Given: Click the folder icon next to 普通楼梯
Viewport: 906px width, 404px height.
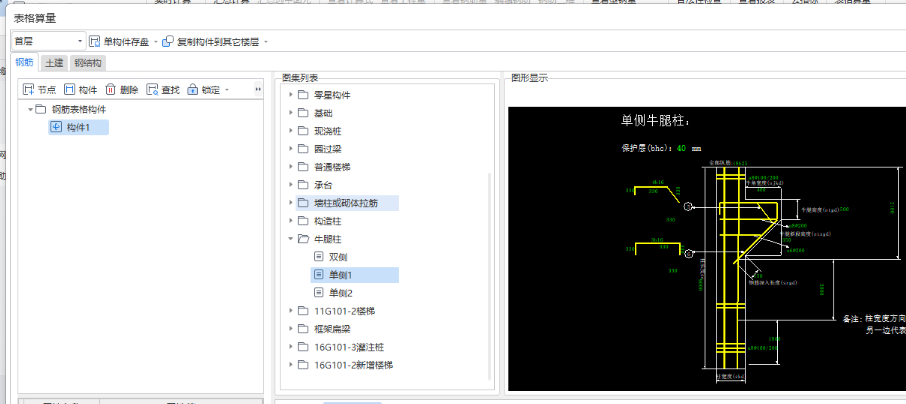Looking at the screenshot, I should coord(303,167).
